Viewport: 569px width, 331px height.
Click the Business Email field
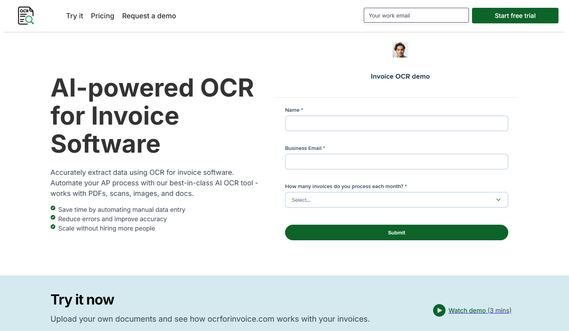click(x=396, y=162)
